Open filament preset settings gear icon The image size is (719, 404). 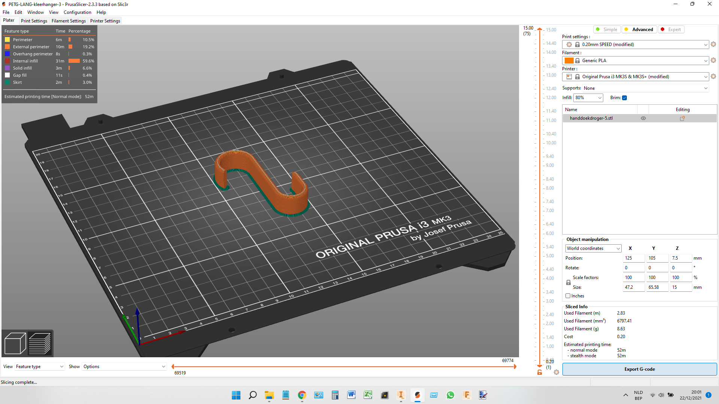tap(713, 61)
